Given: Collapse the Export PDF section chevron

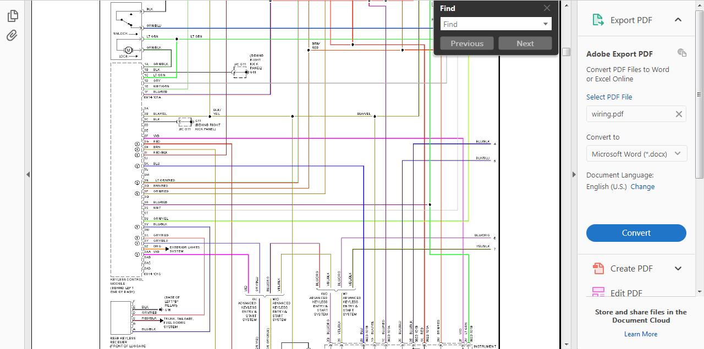Looking at the screenshot, I should coord(678,20).
